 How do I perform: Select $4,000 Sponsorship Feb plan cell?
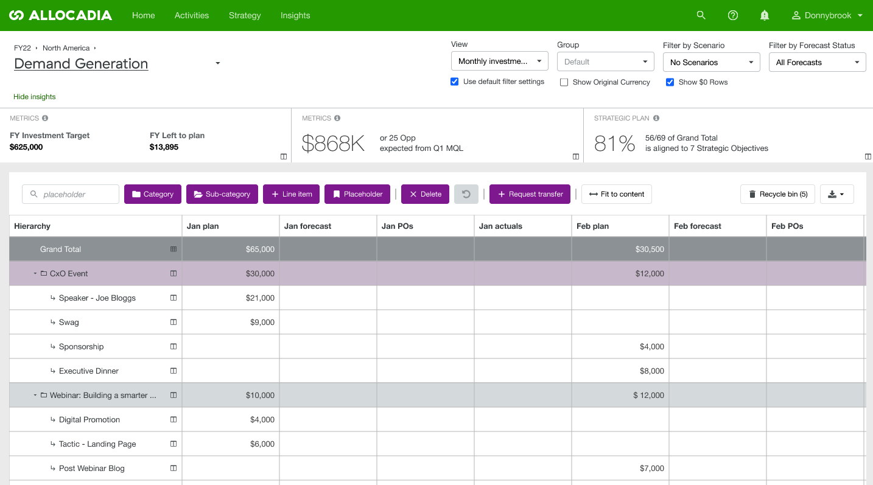click(620, 346)
